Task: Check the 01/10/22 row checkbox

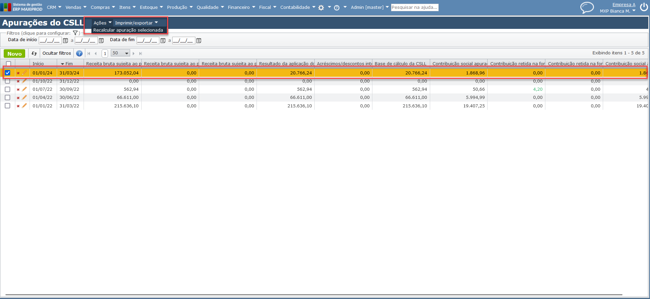Action: (7, 81)
